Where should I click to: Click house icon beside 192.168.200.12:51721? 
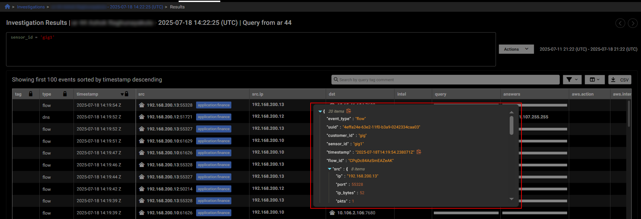(x=142, y=117)
